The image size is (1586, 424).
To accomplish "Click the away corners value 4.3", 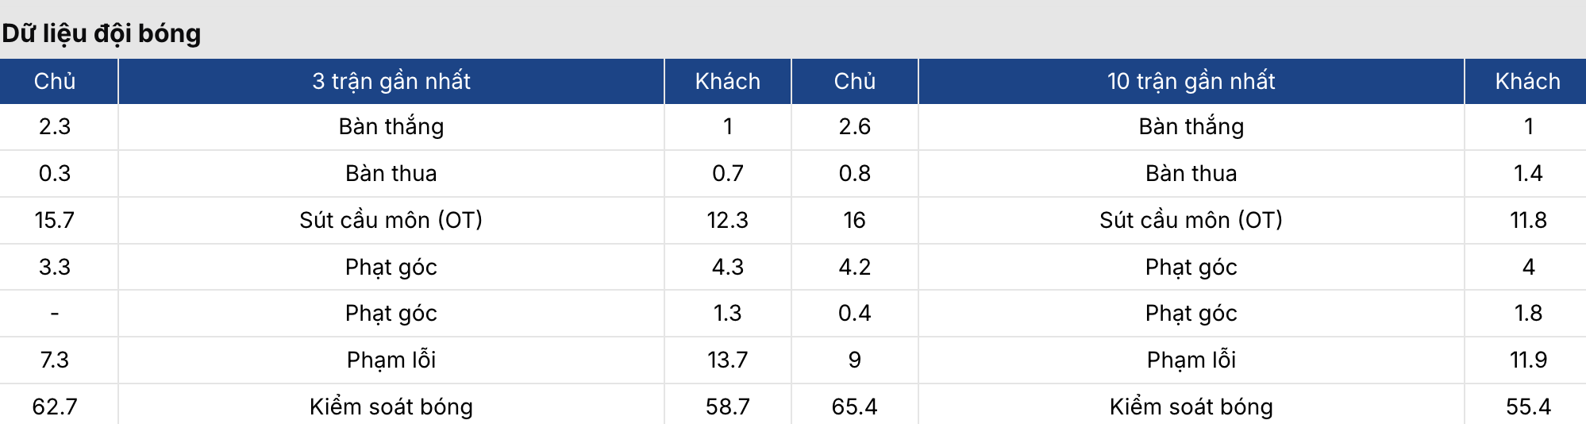I will coord(727,267).
